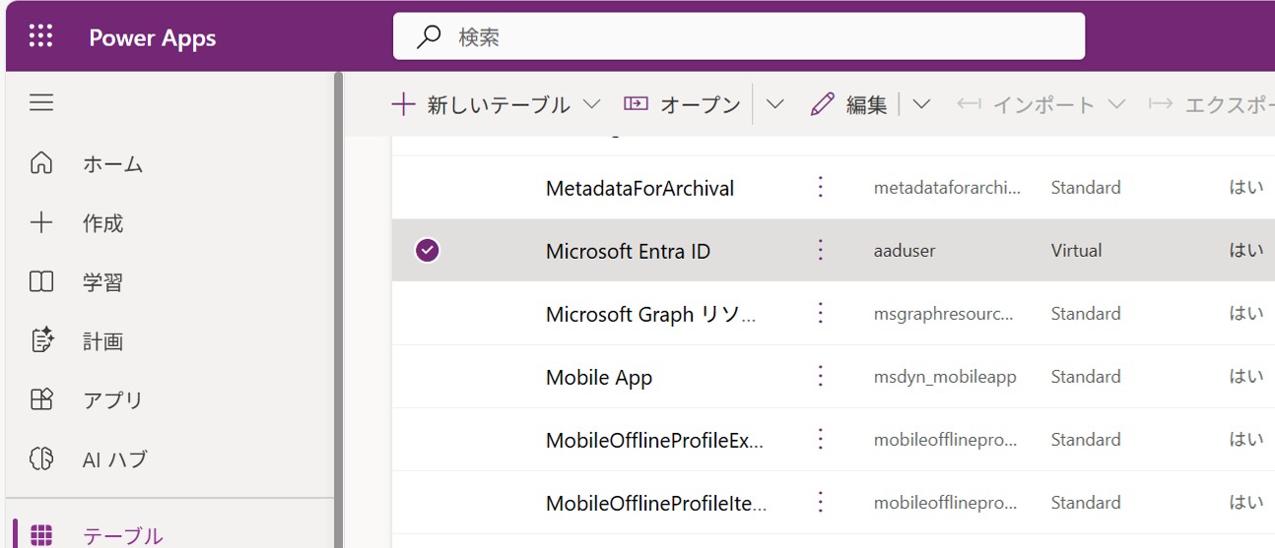Click the AI ハブ brain icon
1275x548 pixels.
pos(41,458)
